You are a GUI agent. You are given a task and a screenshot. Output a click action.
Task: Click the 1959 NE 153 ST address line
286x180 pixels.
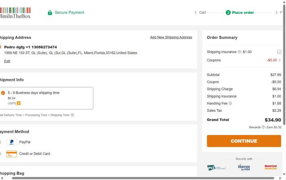pos(71,53)
